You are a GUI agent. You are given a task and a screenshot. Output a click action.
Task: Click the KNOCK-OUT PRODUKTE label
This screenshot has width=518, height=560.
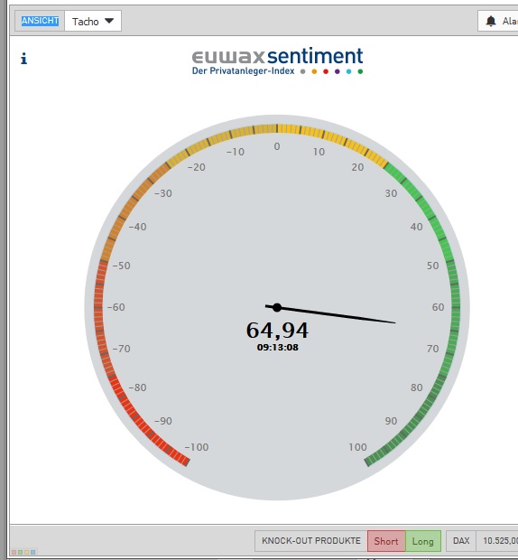coord(311,541)
